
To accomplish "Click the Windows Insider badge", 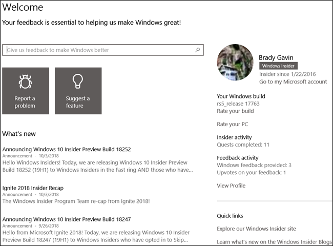I will 278,66.
